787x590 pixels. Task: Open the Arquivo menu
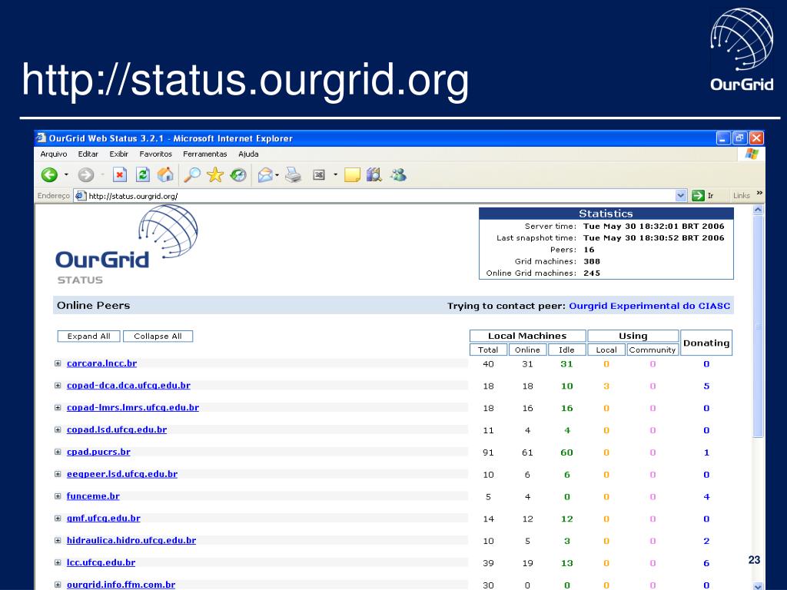(54, 154)
